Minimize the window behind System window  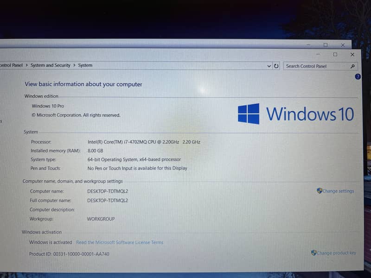(x=308, y=44)
